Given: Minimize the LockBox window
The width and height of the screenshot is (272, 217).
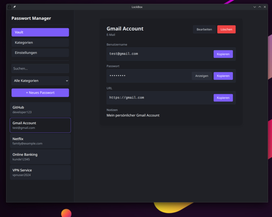Looking at the screenshot, I should [255, 7].
